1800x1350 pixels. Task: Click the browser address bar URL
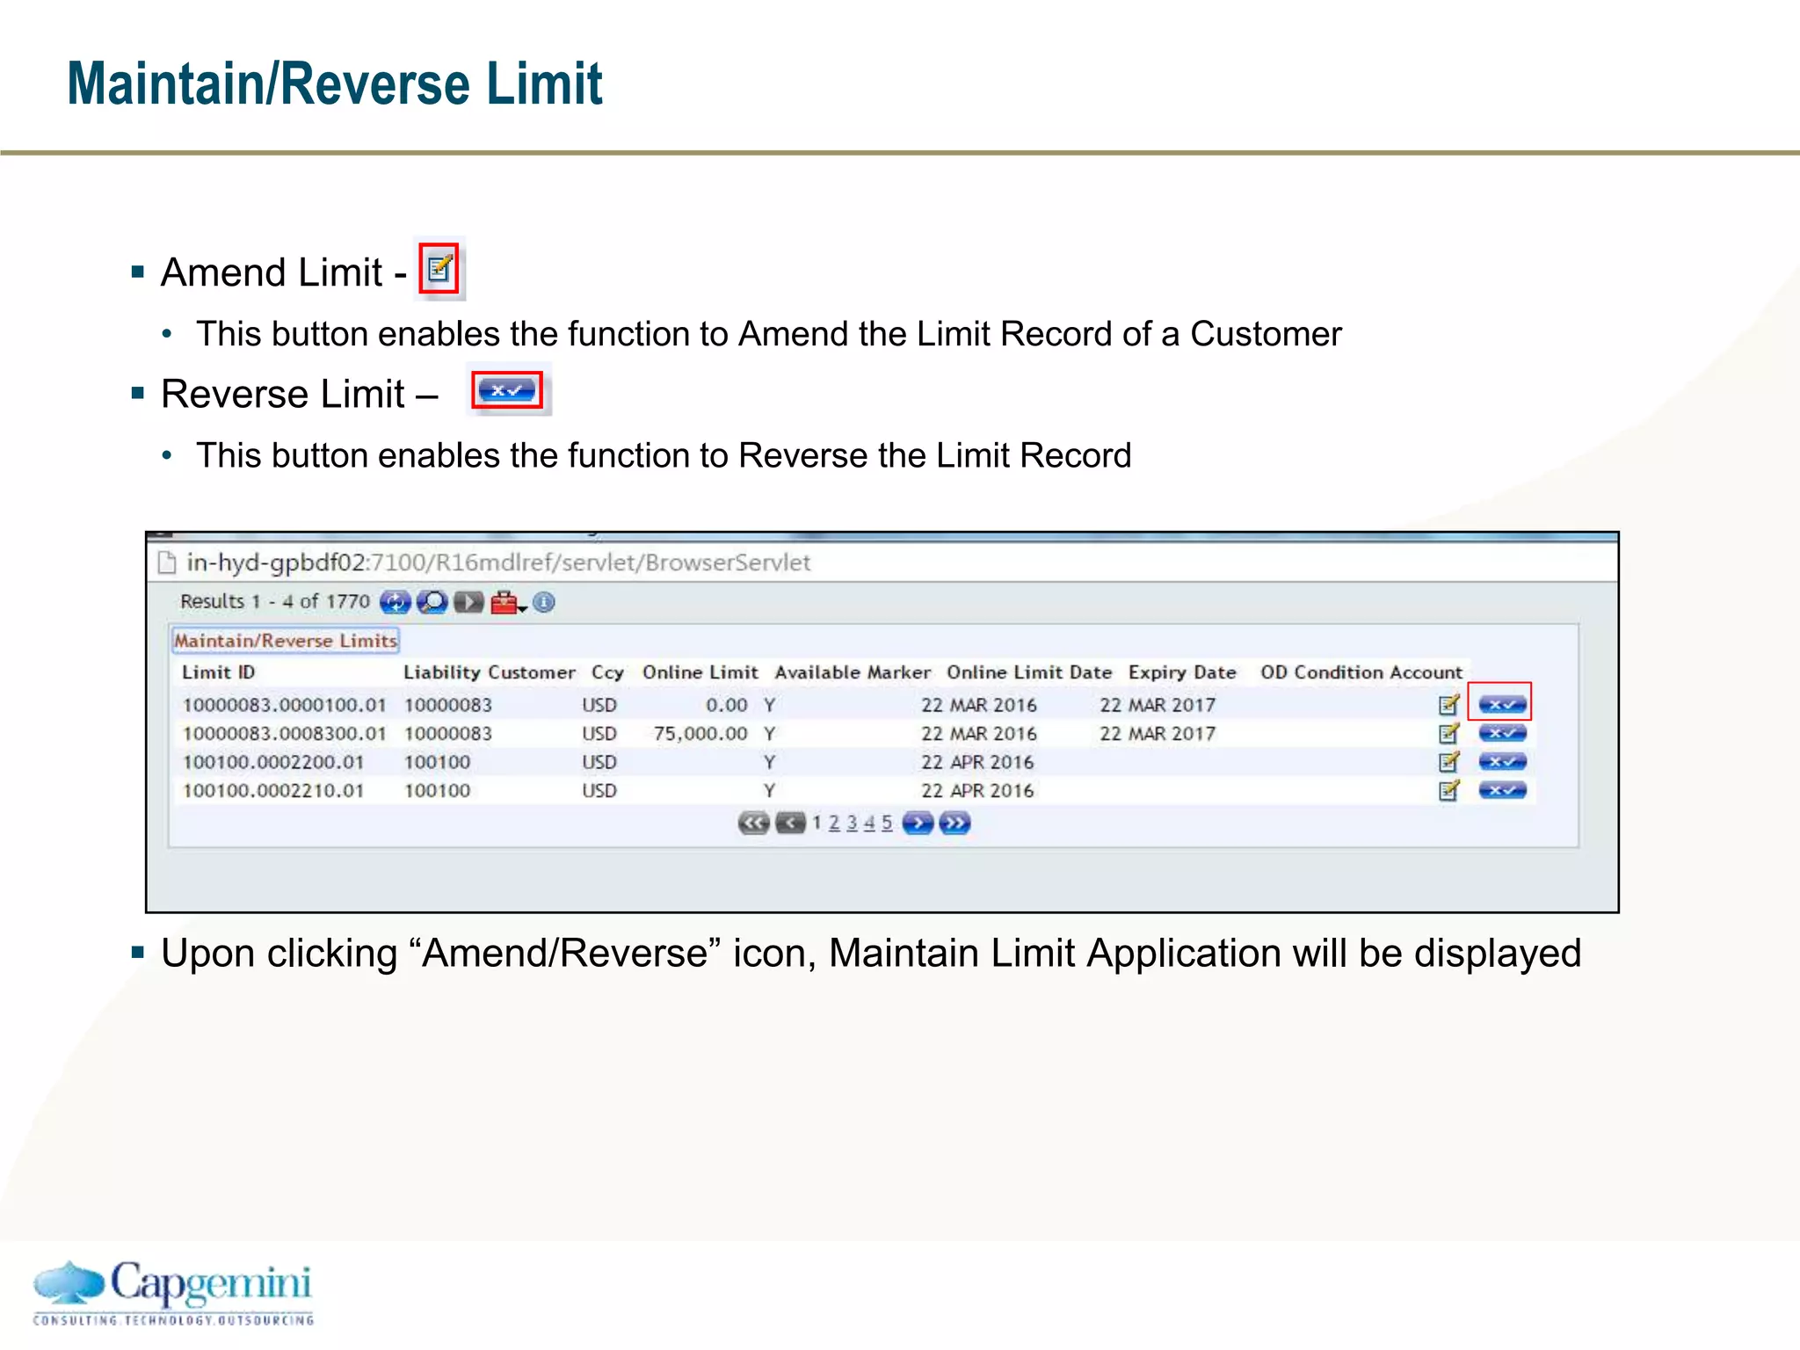497,562
